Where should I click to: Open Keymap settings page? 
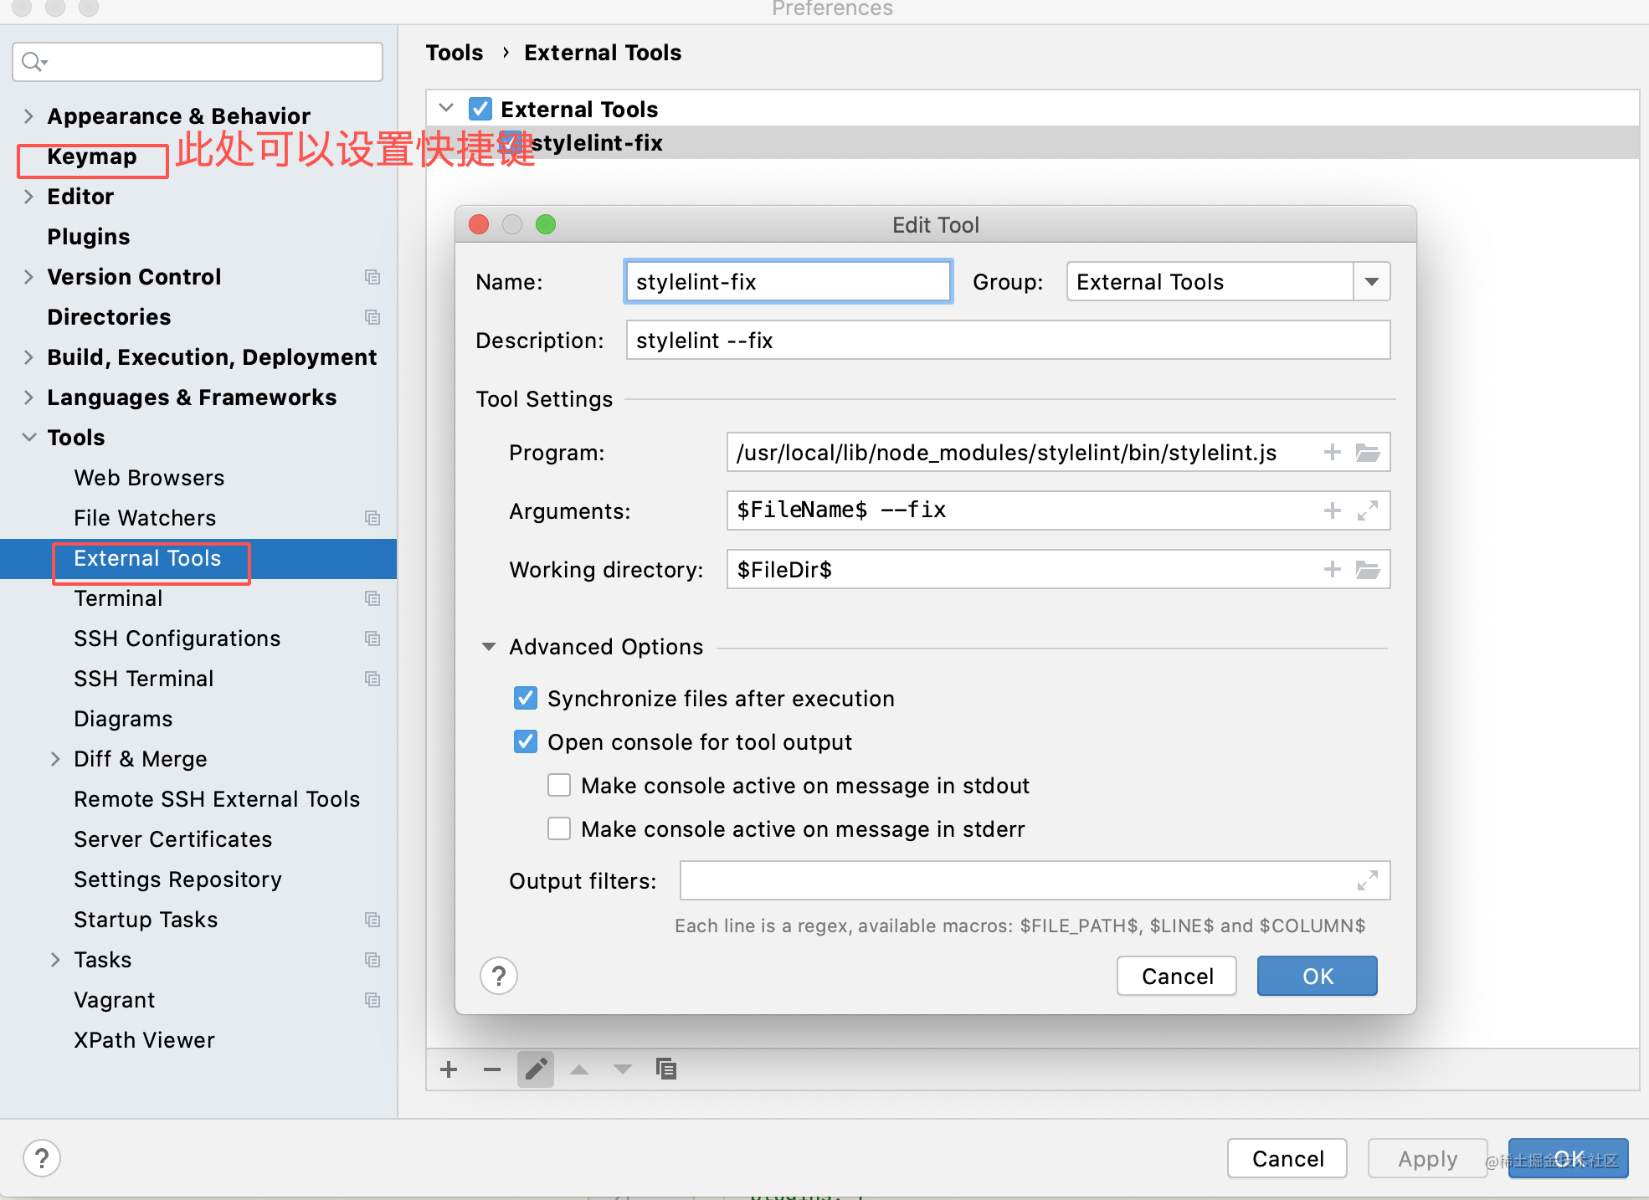tap(92, 156)
